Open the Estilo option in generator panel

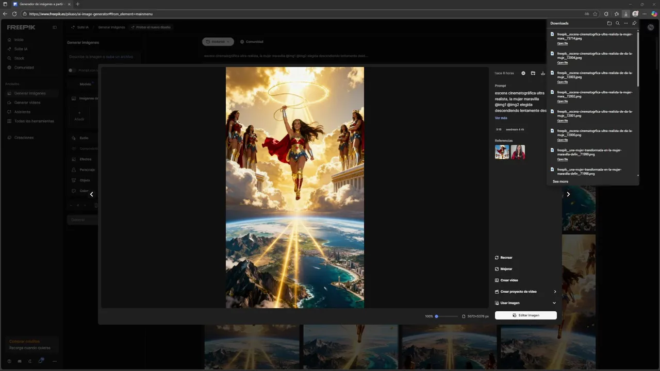point(84,138)
